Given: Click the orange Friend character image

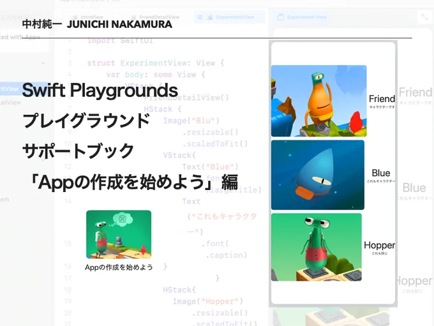Looking at the screenshot, I should tap(319, 101).
